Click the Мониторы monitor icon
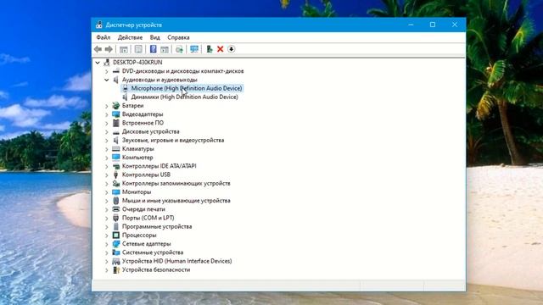Screen dimensions: 543x305 116,192
